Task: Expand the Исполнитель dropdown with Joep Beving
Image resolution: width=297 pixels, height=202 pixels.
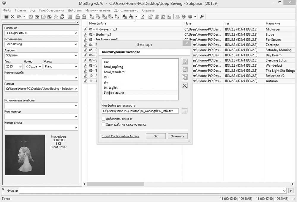Action: point(76,44)
